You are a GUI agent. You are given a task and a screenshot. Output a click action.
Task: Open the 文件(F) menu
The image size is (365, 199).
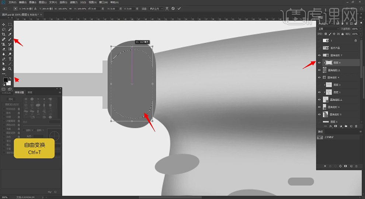point(12,2)
